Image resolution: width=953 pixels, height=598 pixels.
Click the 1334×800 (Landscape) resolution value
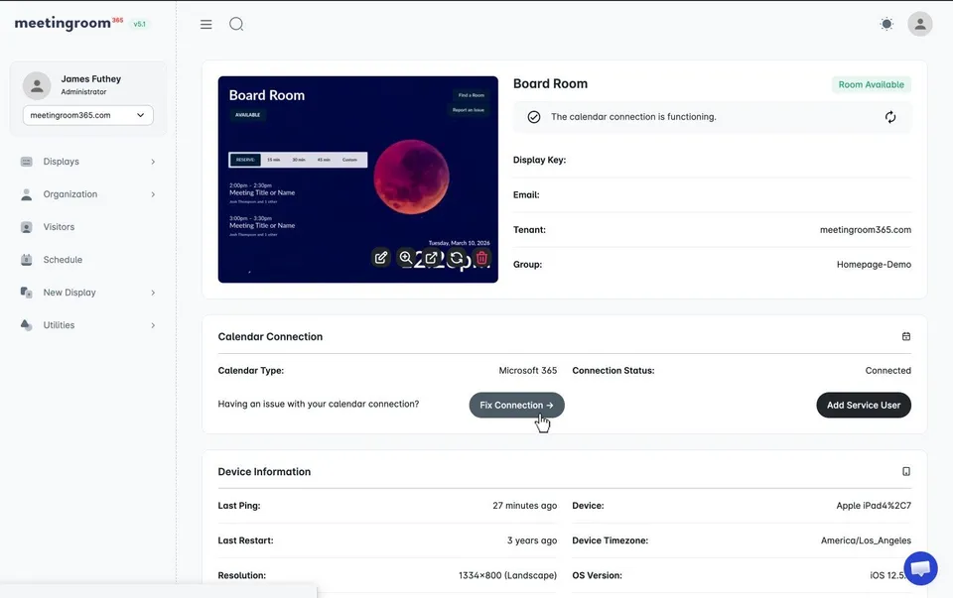tap(507, 575)
